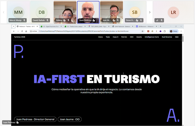The height and width of the screenshot is (126, 195).
Task: Open 'Assets' in page navigation
Action: pos(139,37)
